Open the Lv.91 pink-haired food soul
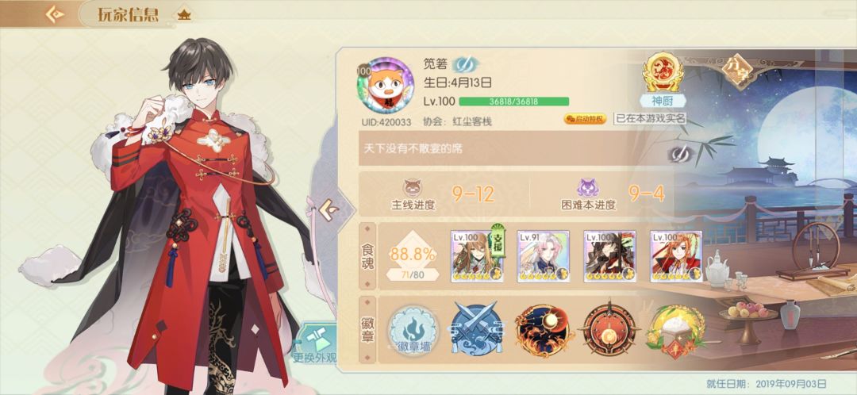 click(544, 256)
